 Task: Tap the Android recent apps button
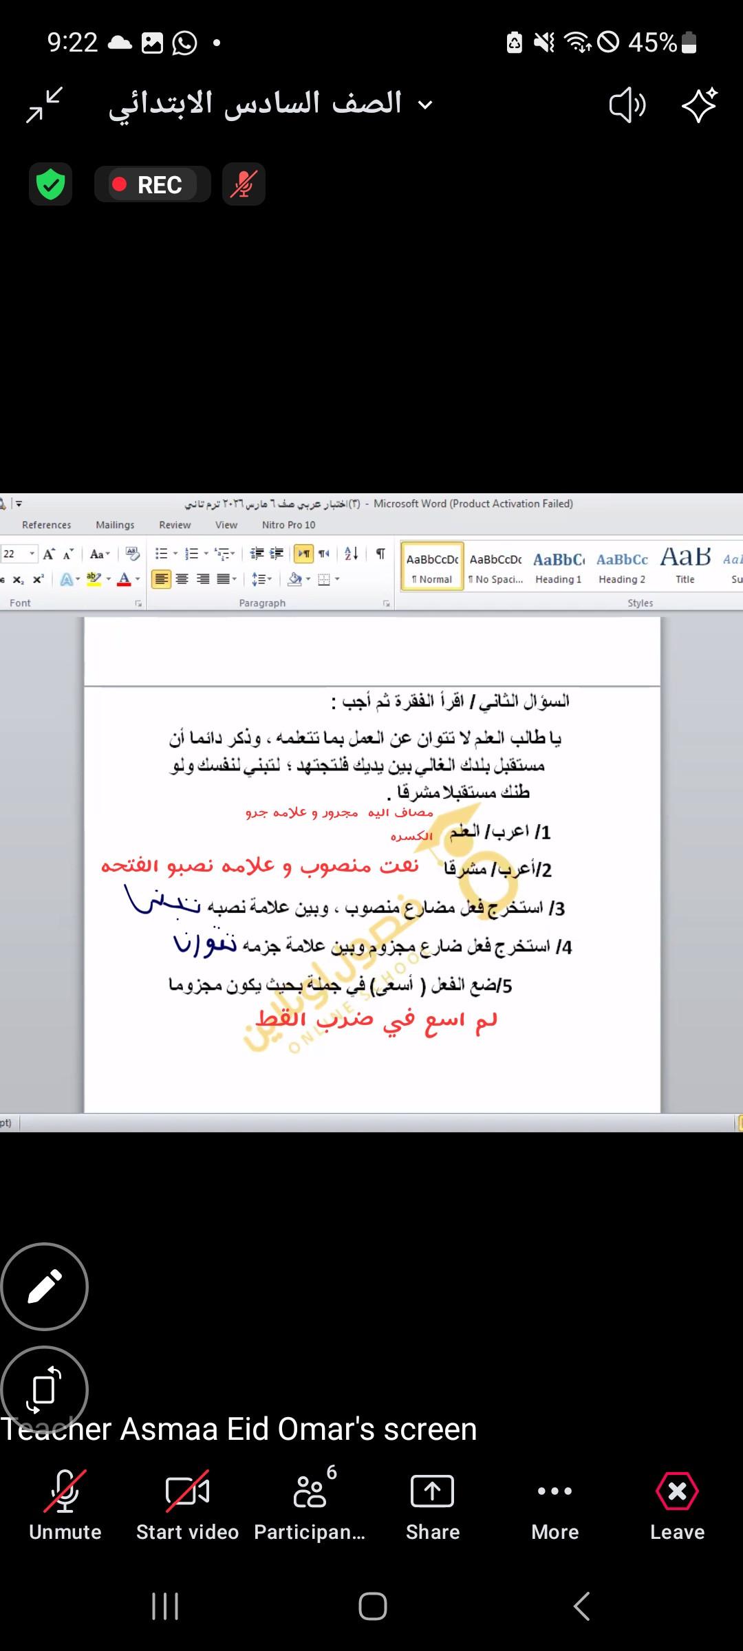[x=165, y=1606]
